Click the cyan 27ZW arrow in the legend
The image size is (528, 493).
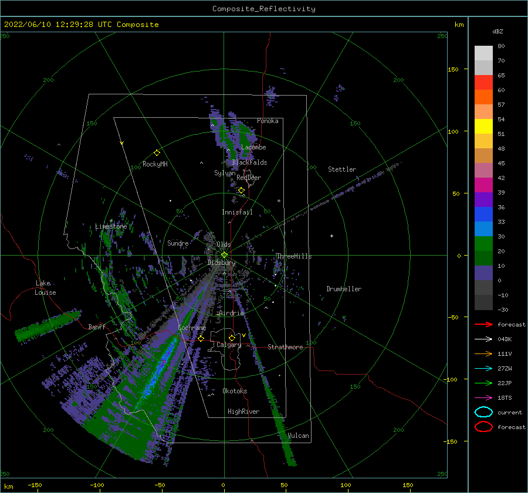tap(483, 369)
